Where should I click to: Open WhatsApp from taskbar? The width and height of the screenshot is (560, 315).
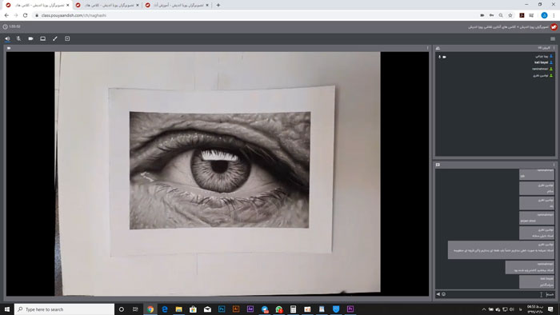[x=279, y=309]
